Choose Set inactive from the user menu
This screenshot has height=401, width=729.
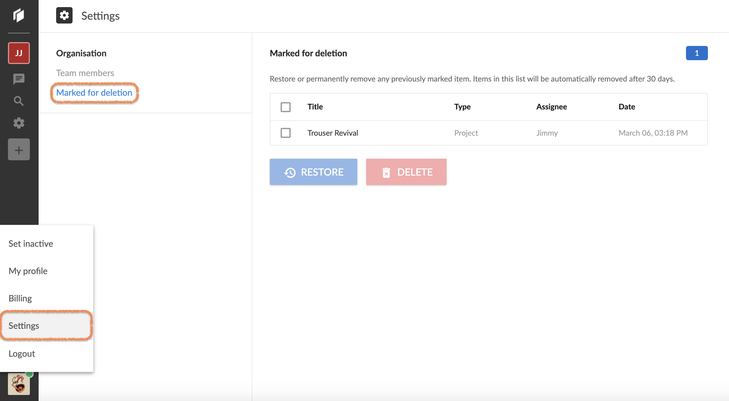[x=31, y=244]
